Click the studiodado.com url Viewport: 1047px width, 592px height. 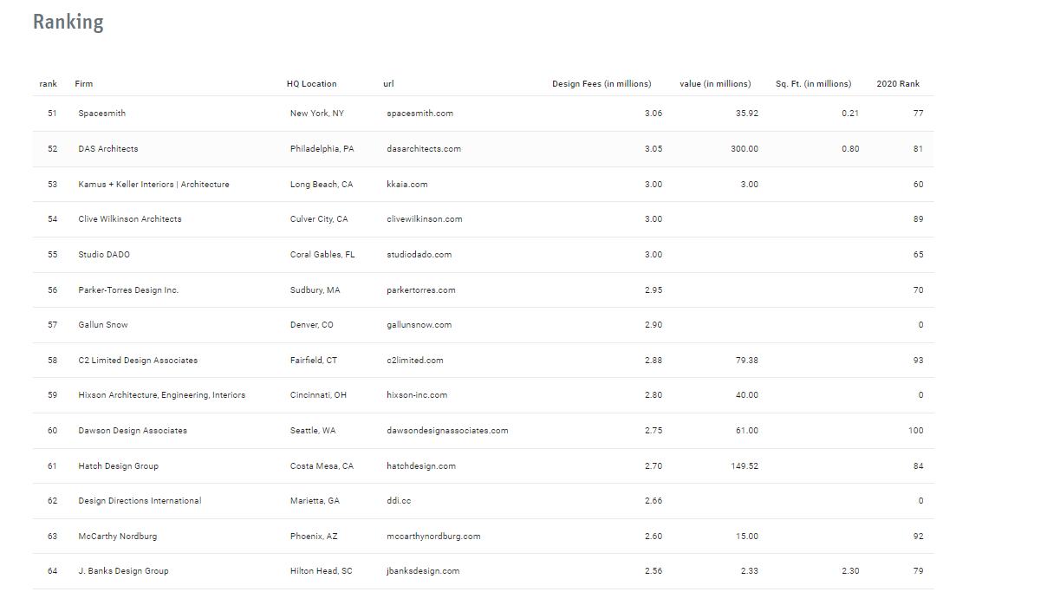[419, 255]
